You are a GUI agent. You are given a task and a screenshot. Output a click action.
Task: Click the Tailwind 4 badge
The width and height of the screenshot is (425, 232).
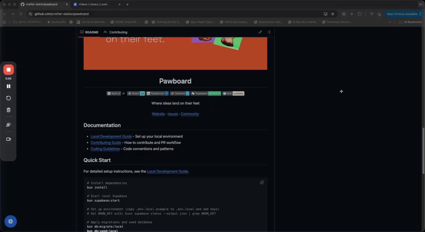click(180, 94)
